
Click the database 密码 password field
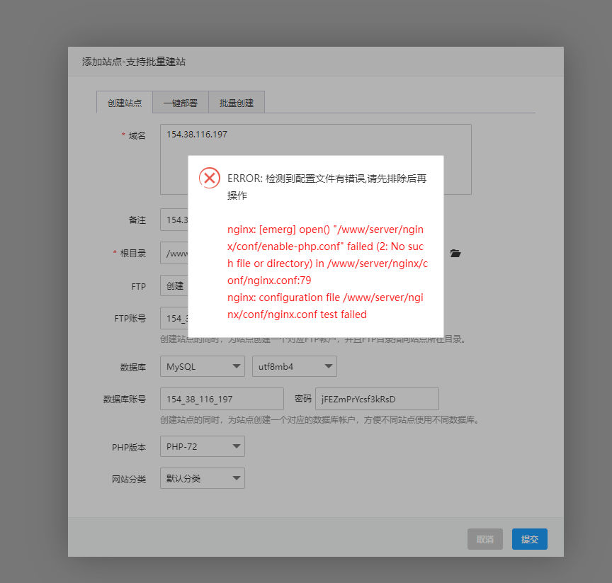coord(377,399)
